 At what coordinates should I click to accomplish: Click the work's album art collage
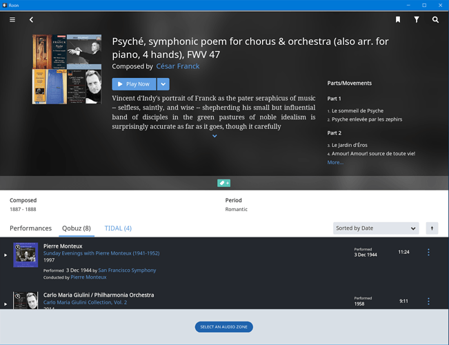pyautogui.click(x=67, y=69)
